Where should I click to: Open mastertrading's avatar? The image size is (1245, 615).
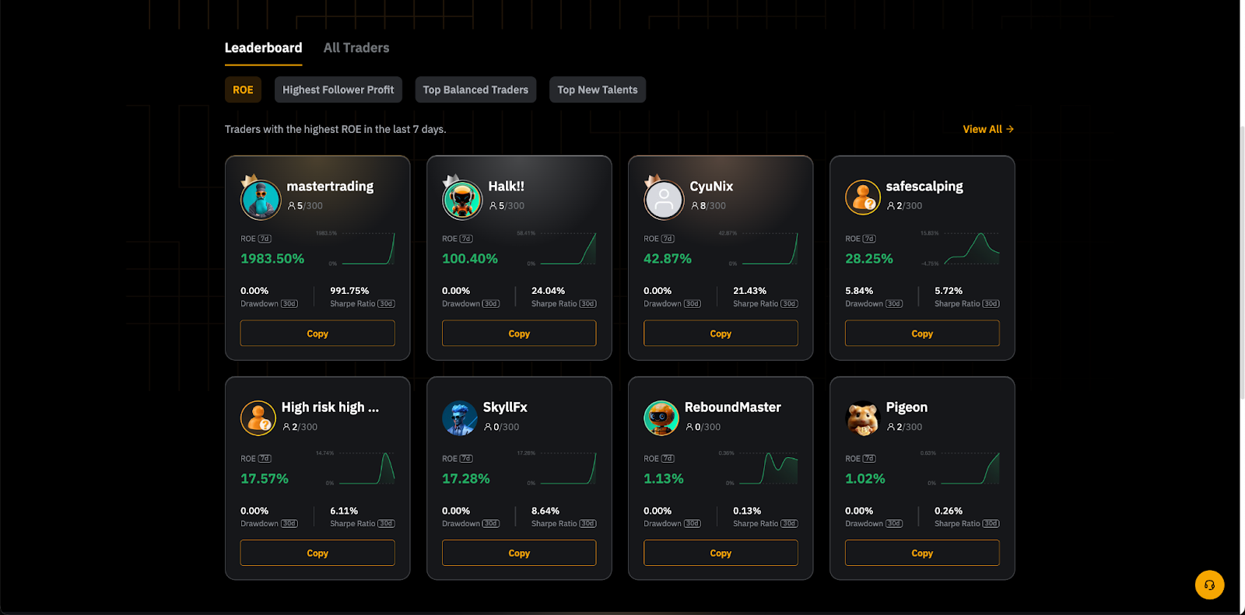click(x=261, y=200)
